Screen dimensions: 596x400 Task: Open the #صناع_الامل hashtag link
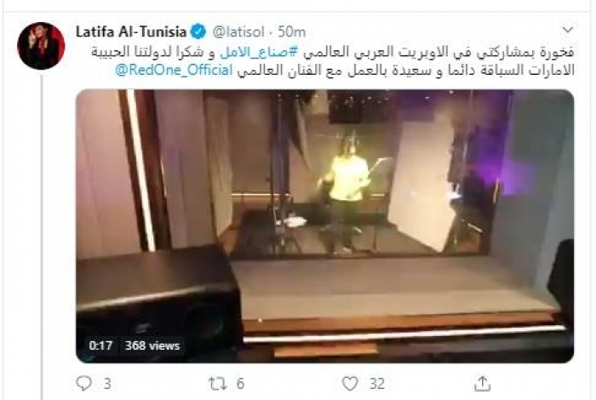(259, 52)
